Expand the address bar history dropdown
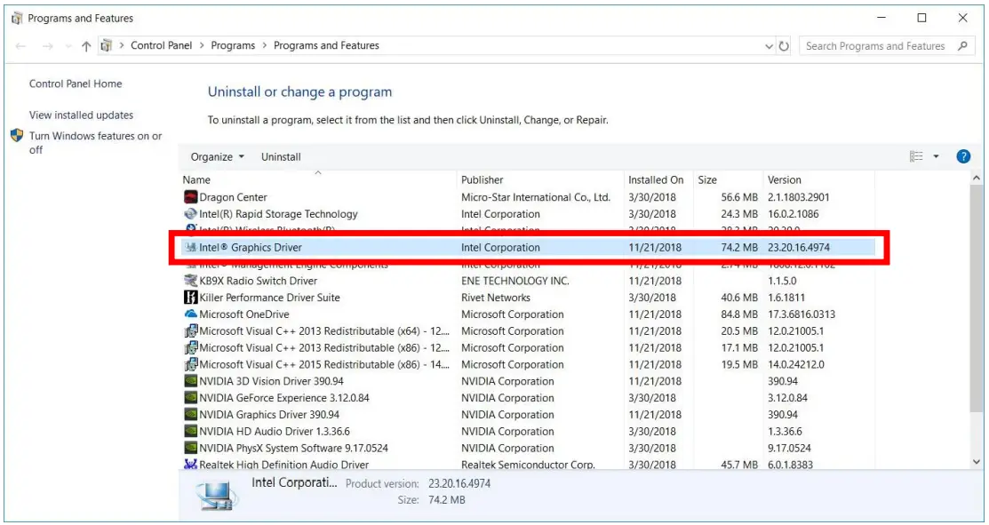The height and width of the screenshot is (525, 989). coord(769,46)
